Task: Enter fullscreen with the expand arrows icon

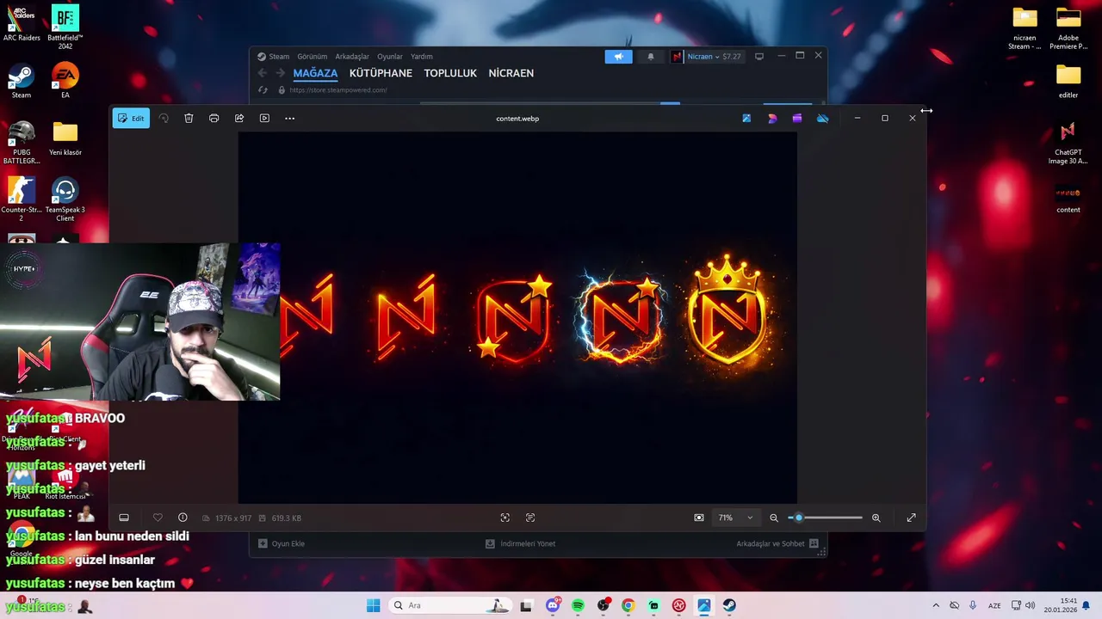Action: click(x=911, y=518)
